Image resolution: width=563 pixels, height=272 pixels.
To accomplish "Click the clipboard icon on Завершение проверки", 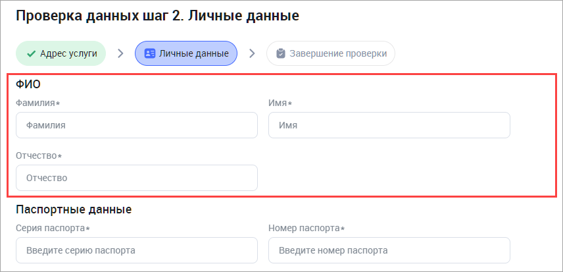I will click(x=281, y=53).
